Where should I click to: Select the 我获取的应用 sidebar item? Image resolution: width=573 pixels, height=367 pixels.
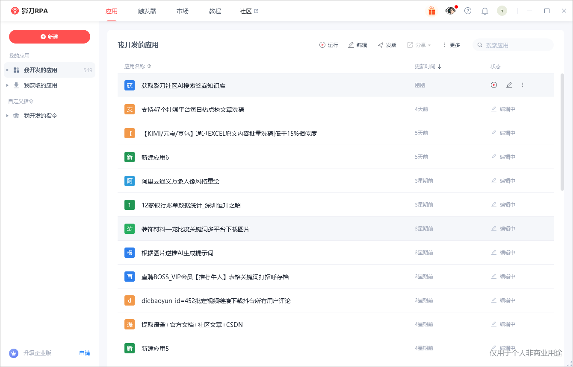(x=50, y=85)
